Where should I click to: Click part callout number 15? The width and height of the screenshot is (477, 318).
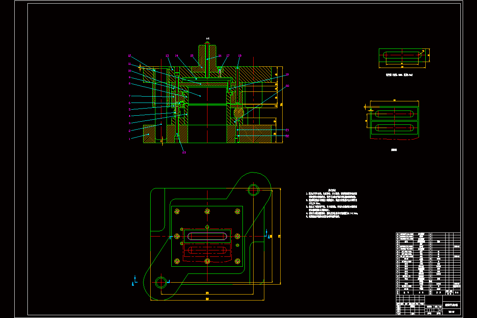pyautogui.click(x=192, y=56)
